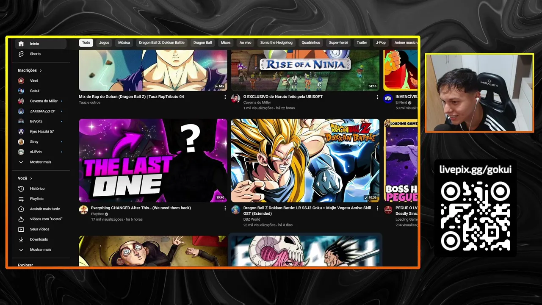Select the Super-herói filter chip
Image resolution: width=542 pixels, height=305 pixels.
pyautogui.click(x=338, y=43)
